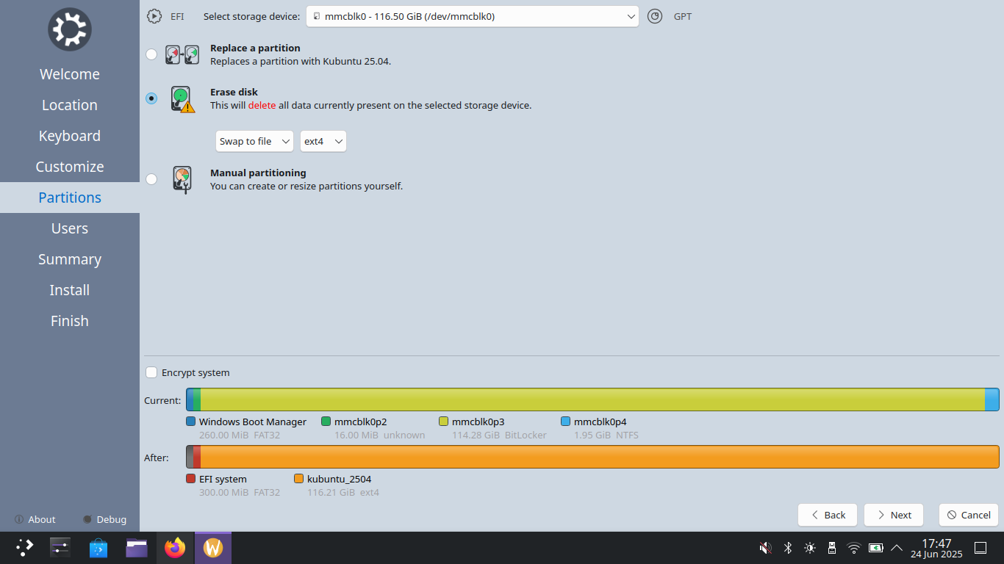Image resolution: width=1004 pixels, height=564 pixels.
Task: Open Wi-Fi network tray icon
Action: point(854,548)
